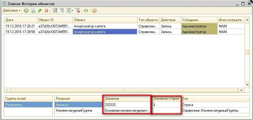The width and height of the screenshot is (253, 120).
Task: Click the left arrow of horizontal scrollbar
Action: 7,90
